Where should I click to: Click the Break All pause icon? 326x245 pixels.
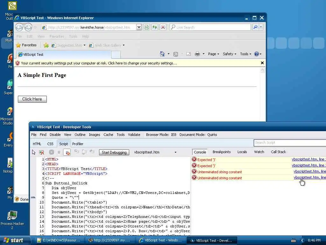(x=59, y=152)
